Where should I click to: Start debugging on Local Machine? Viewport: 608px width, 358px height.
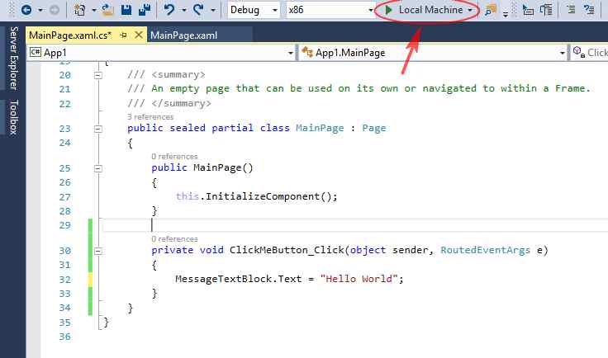(x=424, y=10)
